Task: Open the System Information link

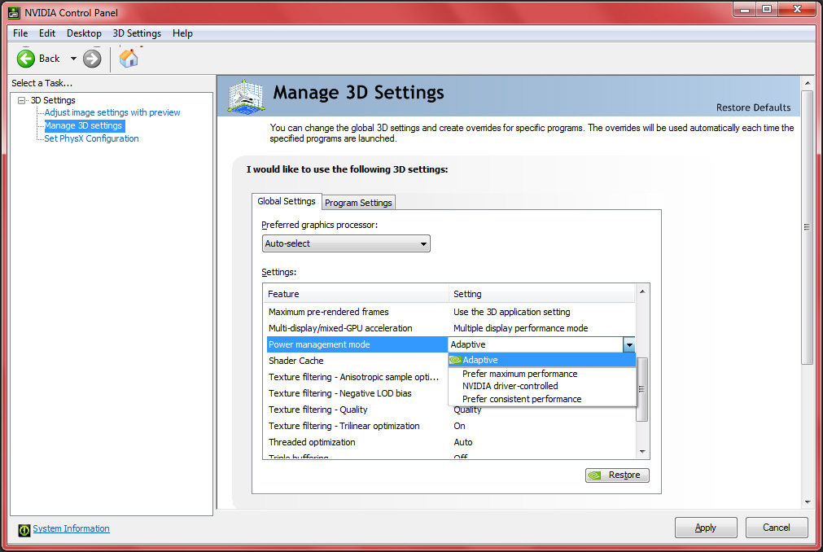Action: (72, 528)
